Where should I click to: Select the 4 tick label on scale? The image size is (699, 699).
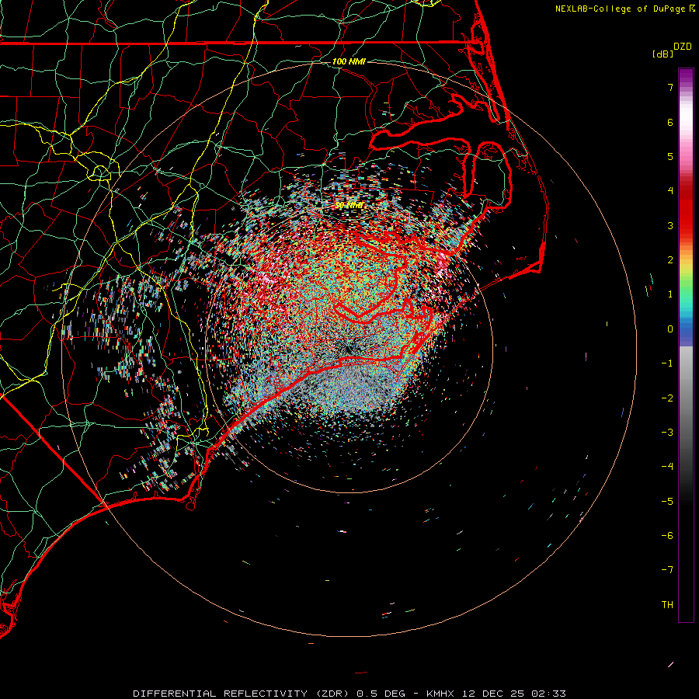point(670,191)
